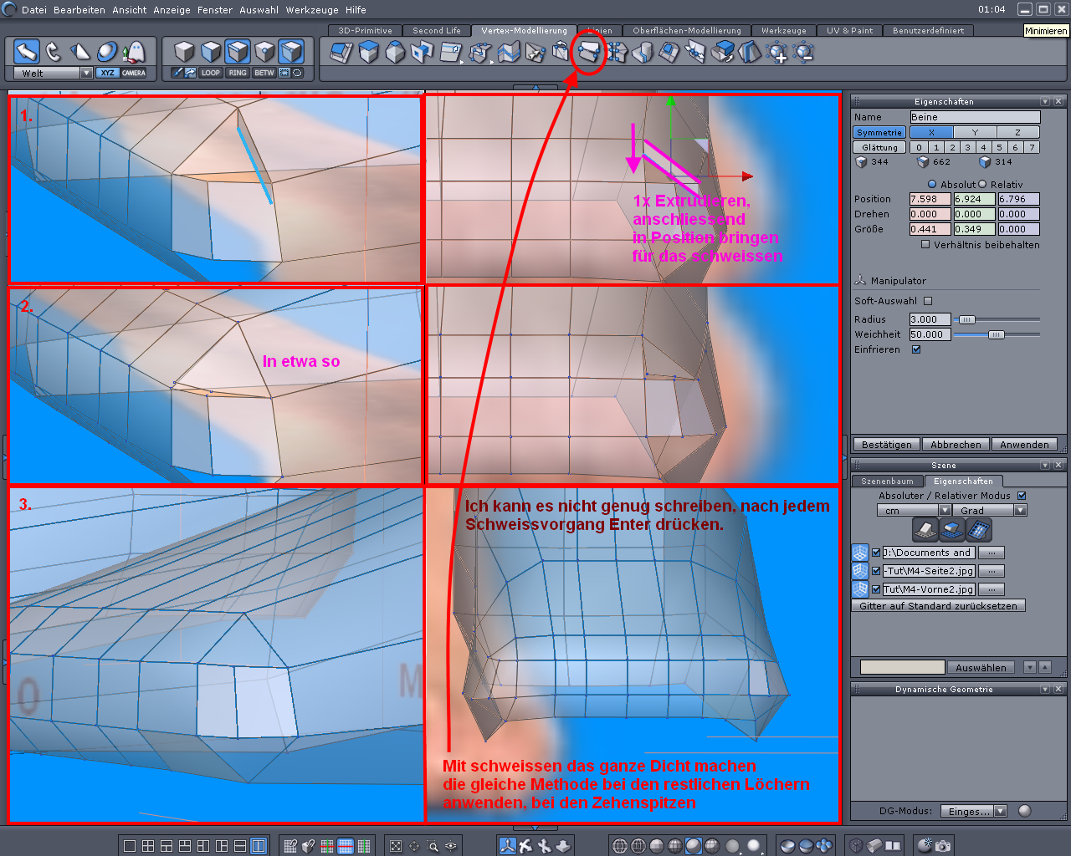The height and width of the screenshot is (856, 1071).
Task: Open the UV & Paint tab
Action: click(x=849, y=31)
